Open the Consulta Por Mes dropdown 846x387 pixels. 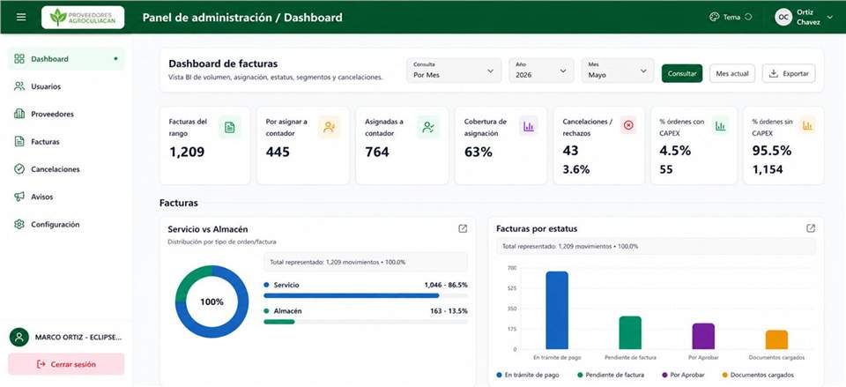click(x=454, y=71)
